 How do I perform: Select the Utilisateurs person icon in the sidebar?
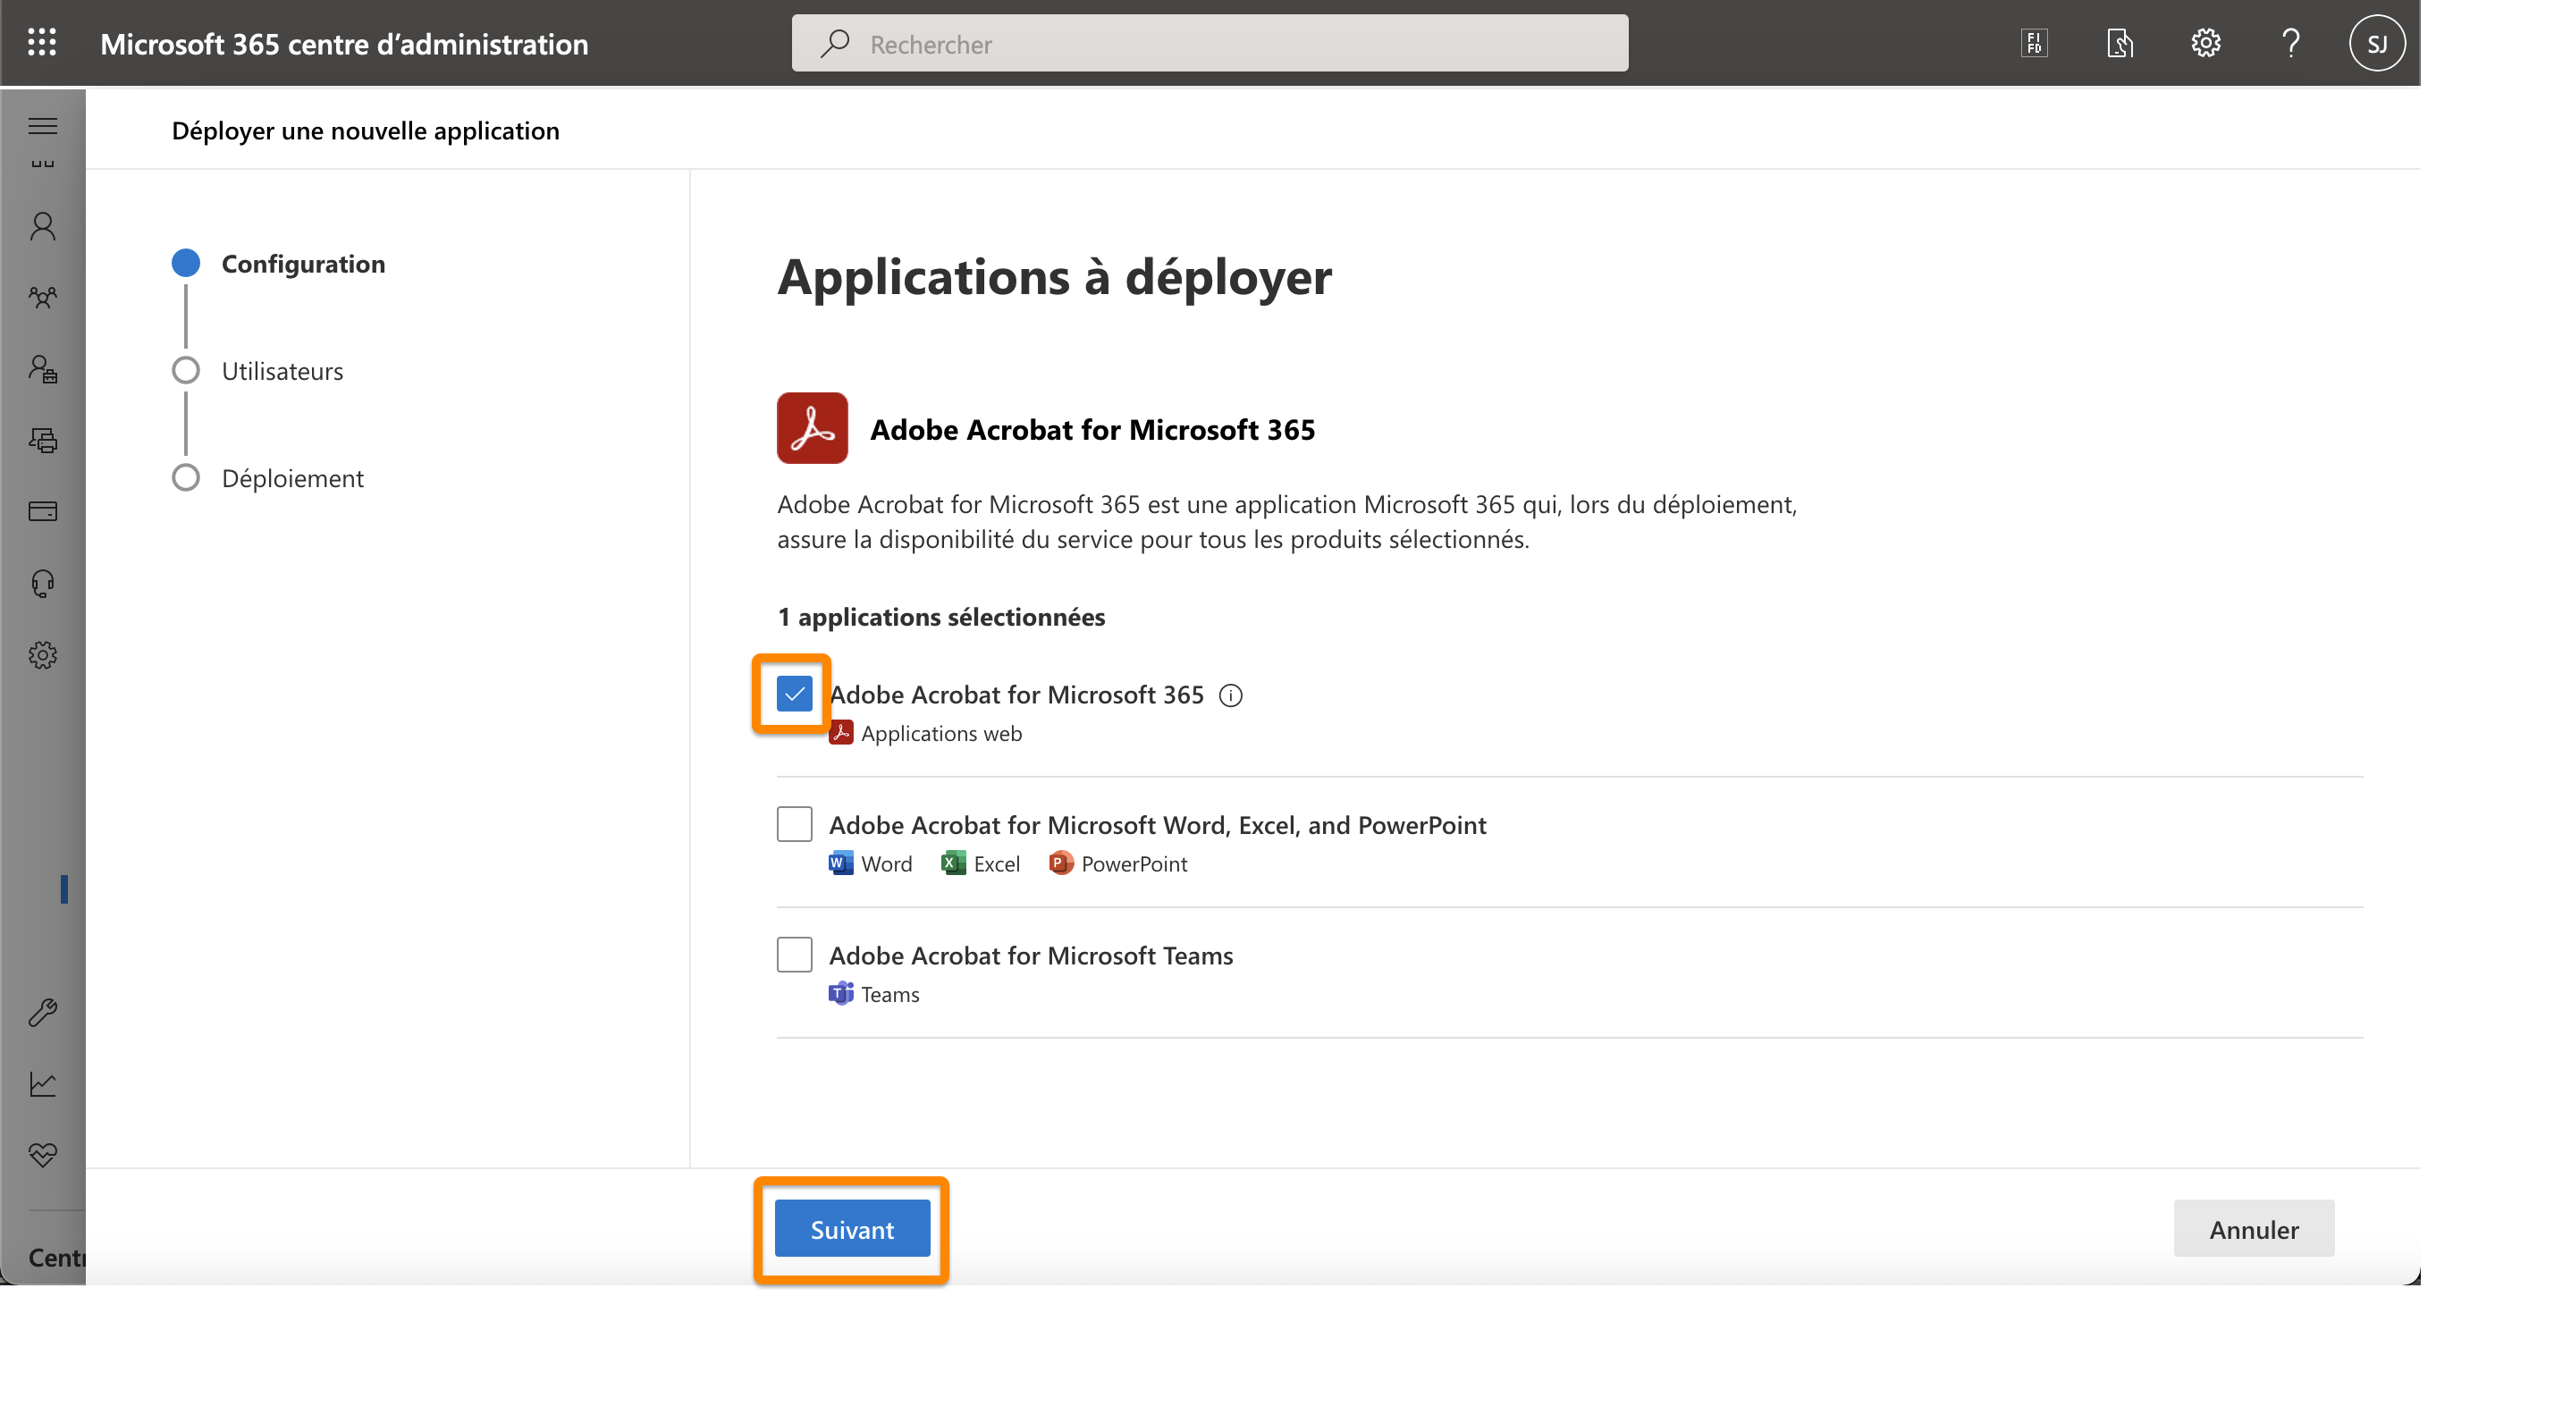tap(42, 226)
